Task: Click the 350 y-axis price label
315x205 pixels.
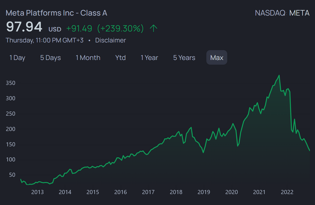Action: 10,83
